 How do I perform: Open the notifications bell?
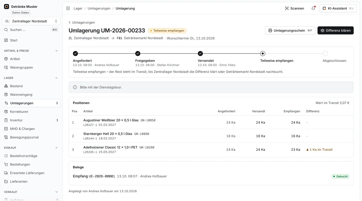(x=313, y=8)
